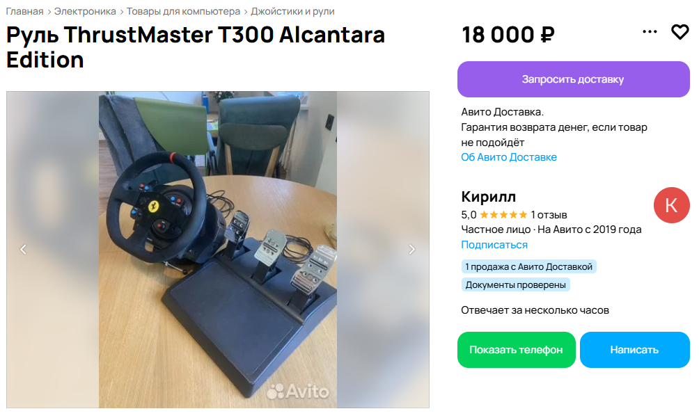This screenshot has width=699, height=418.
Task: Open the three-dots more options menu
Action: tap(650, 31)
